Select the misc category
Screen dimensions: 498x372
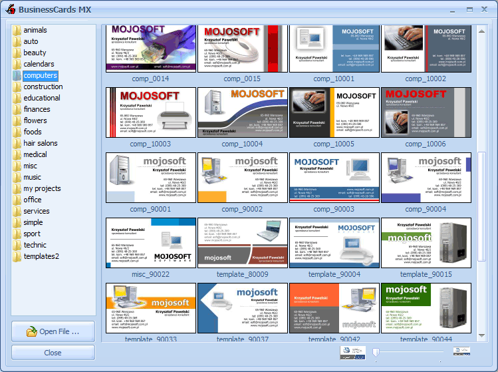[x=30, y=166]
